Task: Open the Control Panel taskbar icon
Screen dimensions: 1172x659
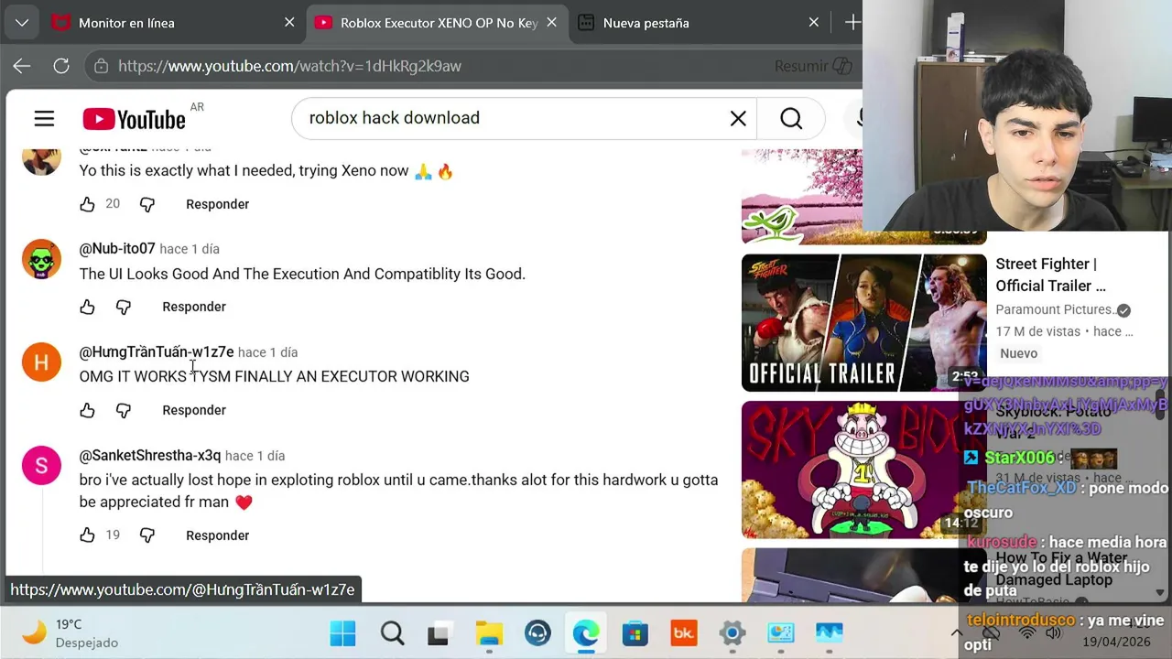Action: [780, 633]
